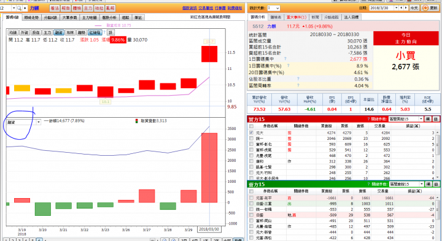The height and width of the screenshot is (241, 442).
Task: Click the 3/30 red candlestick on K chart
Action: 209,54
